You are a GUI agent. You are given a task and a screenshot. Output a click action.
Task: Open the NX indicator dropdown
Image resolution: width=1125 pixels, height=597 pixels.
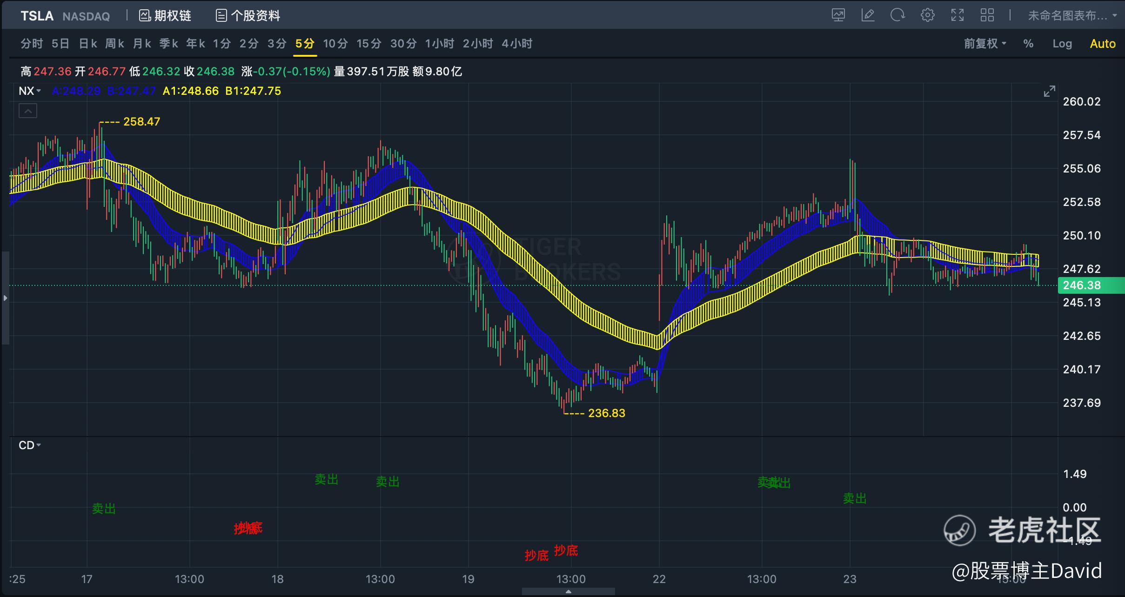[30, 91]
